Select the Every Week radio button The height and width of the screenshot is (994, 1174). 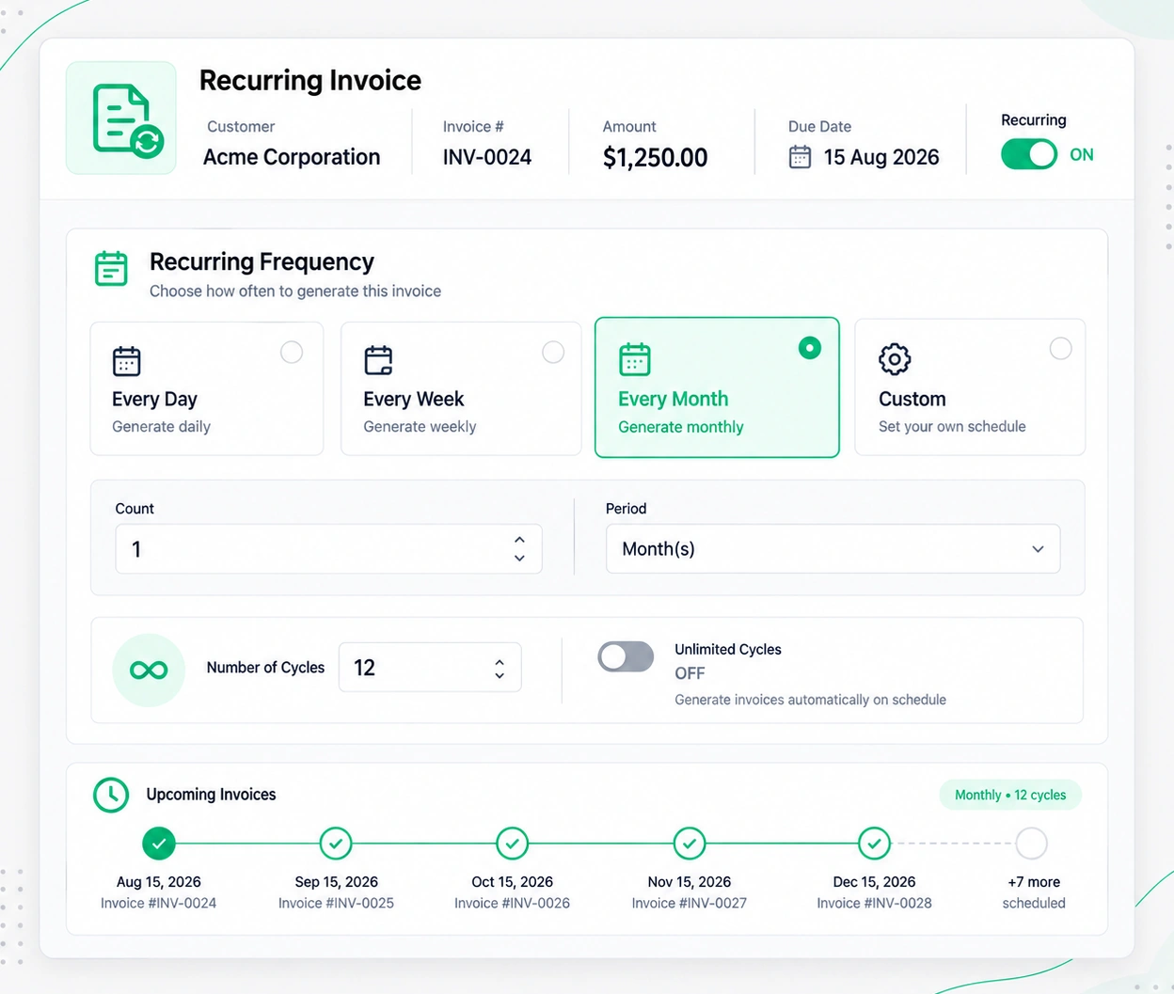(x=553, y=352)
